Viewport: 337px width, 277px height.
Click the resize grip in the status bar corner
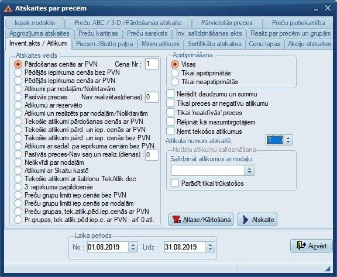click(x=327, y=268)
